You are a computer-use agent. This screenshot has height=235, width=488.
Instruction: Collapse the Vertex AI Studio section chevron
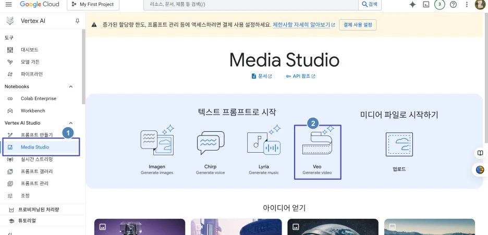pyautogui.click(x=71, y=123)
